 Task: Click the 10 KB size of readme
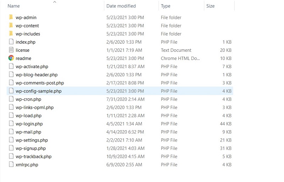[226, 58]
